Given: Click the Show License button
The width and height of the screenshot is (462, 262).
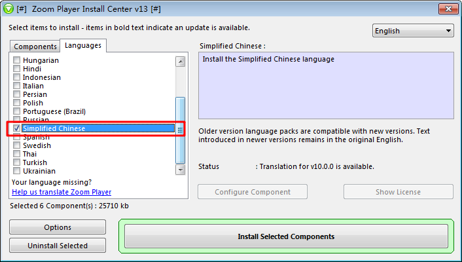Looking at the screenshot, I should [398, 192].
